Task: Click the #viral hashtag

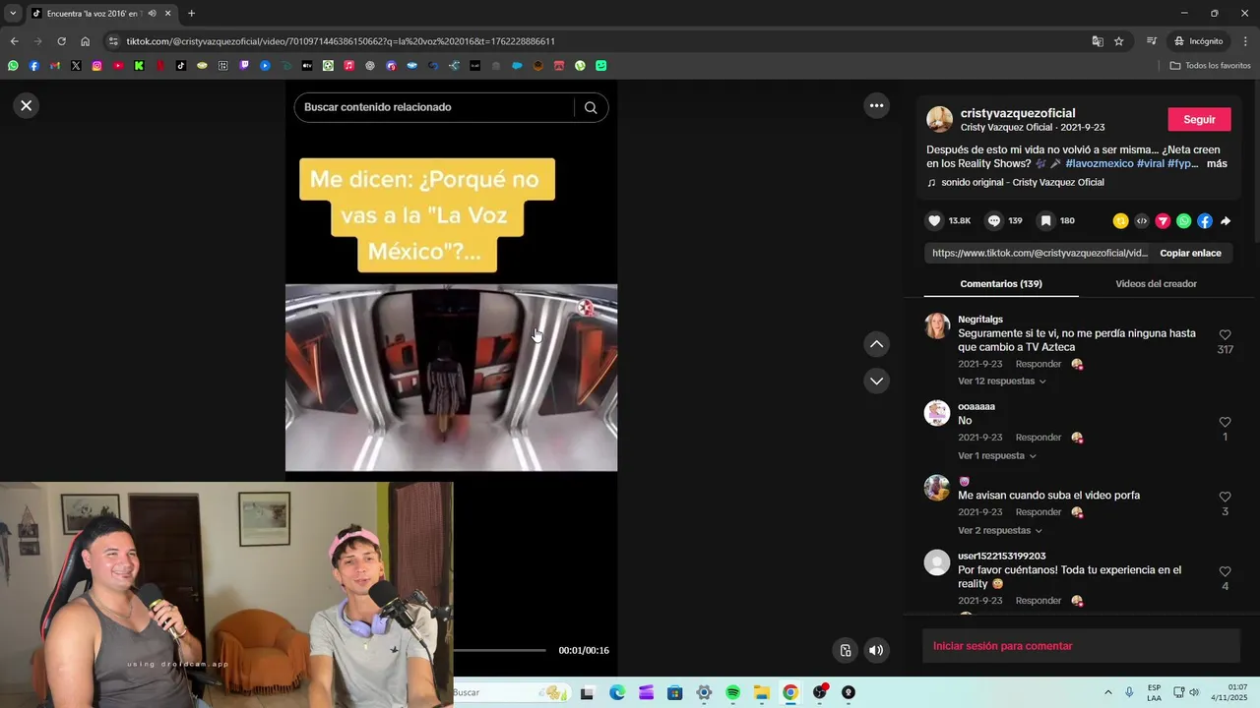Action: pos(1151,163)
